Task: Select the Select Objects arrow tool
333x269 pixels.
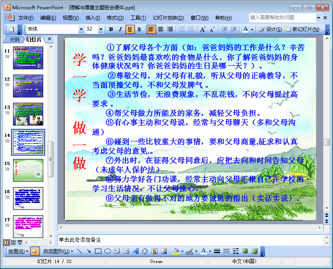Action: (x=34, y=251)
